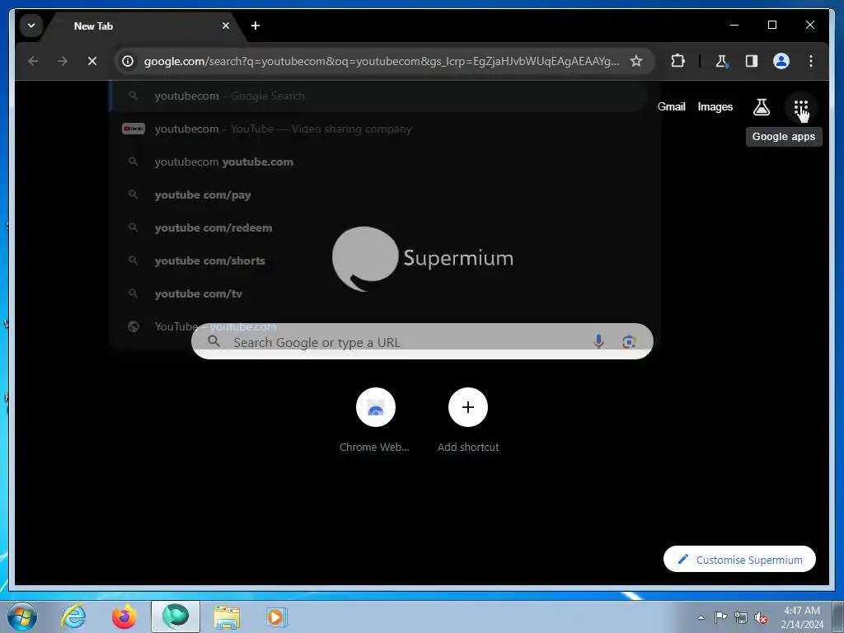Open Windows Explorer from taskbar

(x=227, y=617)
